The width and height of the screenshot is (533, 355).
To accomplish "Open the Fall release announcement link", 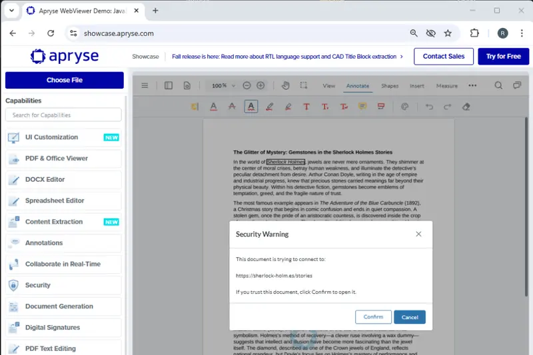I will click(287, 57).
